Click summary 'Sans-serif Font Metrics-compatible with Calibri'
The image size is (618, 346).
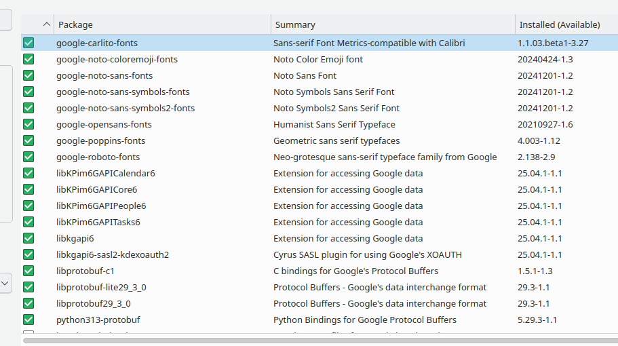369,43
